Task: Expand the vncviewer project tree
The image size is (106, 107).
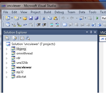Action: tap(7, 68)
